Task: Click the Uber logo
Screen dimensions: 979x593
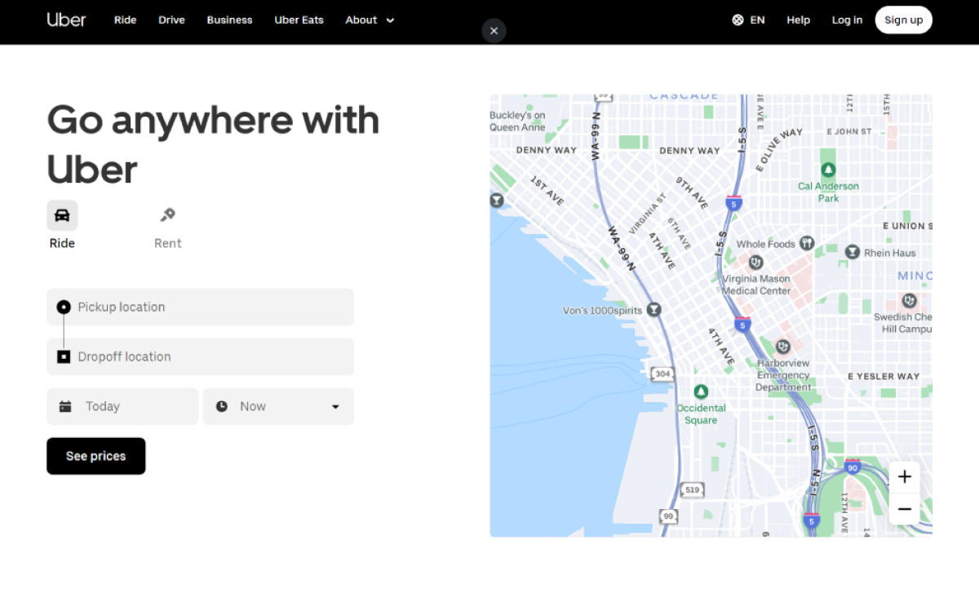Action: [66, 20]
